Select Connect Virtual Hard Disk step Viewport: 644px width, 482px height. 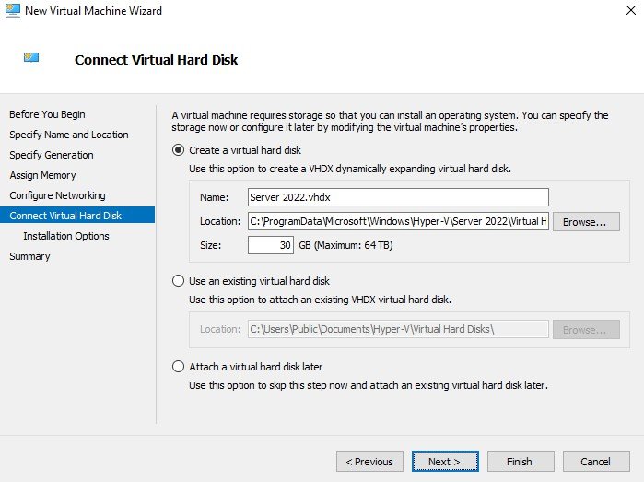[x=77, y=216]
